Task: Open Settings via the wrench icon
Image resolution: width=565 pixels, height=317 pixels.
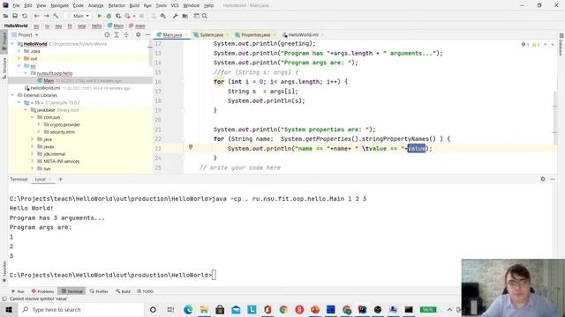Action: [x=175, y=16]
